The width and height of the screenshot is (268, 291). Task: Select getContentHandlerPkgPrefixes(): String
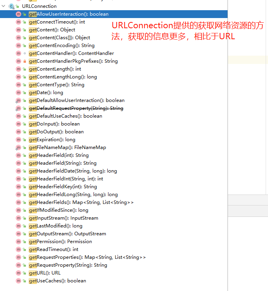pyautogui.click(x=73, y=61)
